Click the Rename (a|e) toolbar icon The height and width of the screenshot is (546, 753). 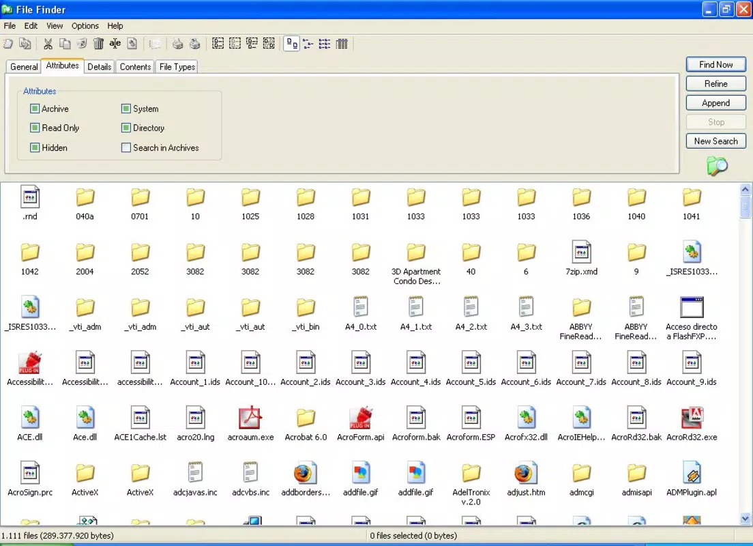tap(115, 44)
